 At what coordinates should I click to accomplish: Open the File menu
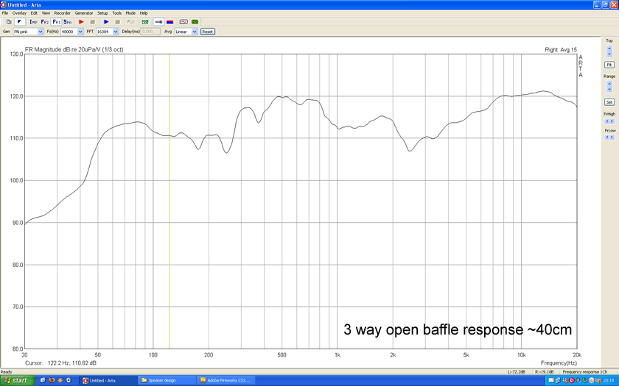tap(5, 13)
